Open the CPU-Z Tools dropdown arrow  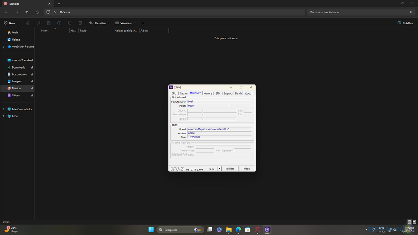tap(219, 169)
